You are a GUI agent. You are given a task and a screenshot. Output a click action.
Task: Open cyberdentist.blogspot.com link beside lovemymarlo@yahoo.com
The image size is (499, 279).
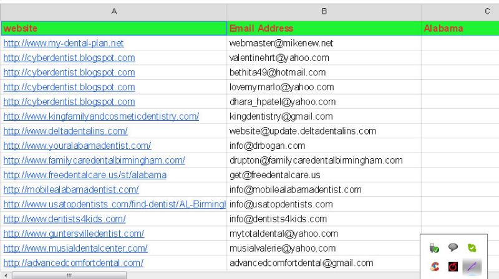click(x=69, y=87)
